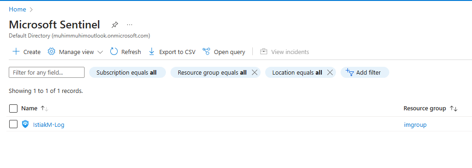Image resolution: width=472 pixels, height=168 pixels.
Task: Click the Refresh label
Action: tap(131, 52)
